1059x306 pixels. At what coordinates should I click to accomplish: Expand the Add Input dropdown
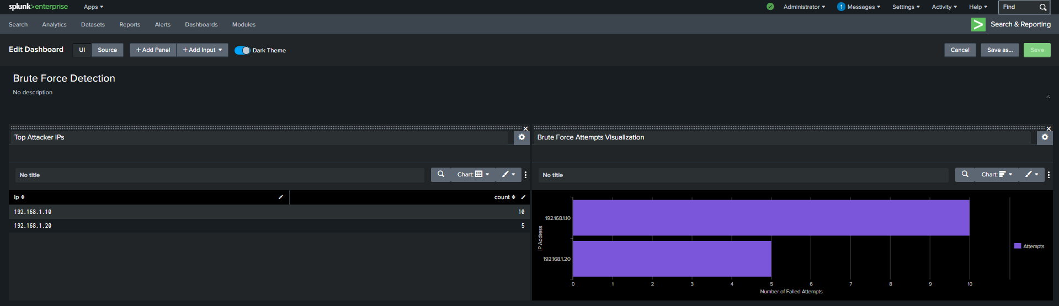pyautogui.click(x=203, y=50)
